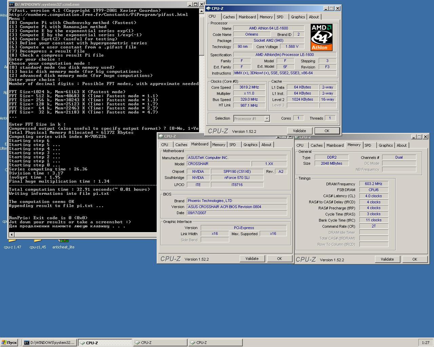The image size is (434, 347).
Task: Click the FSB:DRAM CPU/6 value
Action: [x=374, y=190]
